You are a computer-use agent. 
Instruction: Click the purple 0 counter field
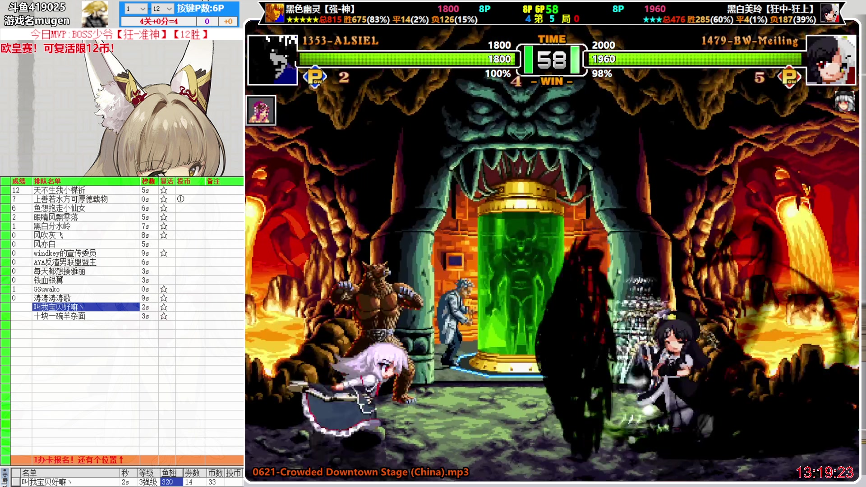207,21
